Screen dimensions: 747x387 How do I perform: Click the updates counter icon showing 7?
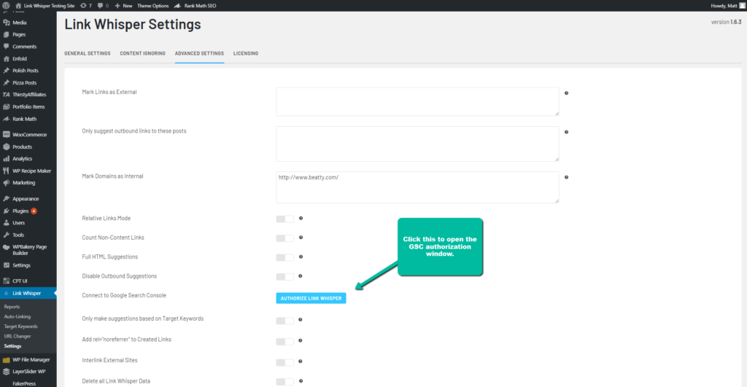[x=86, y=6]
